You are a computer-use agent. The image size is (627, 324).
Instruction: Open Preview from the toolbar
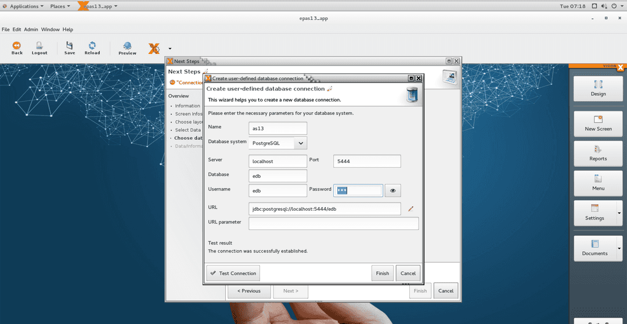(x=127, y=48)
